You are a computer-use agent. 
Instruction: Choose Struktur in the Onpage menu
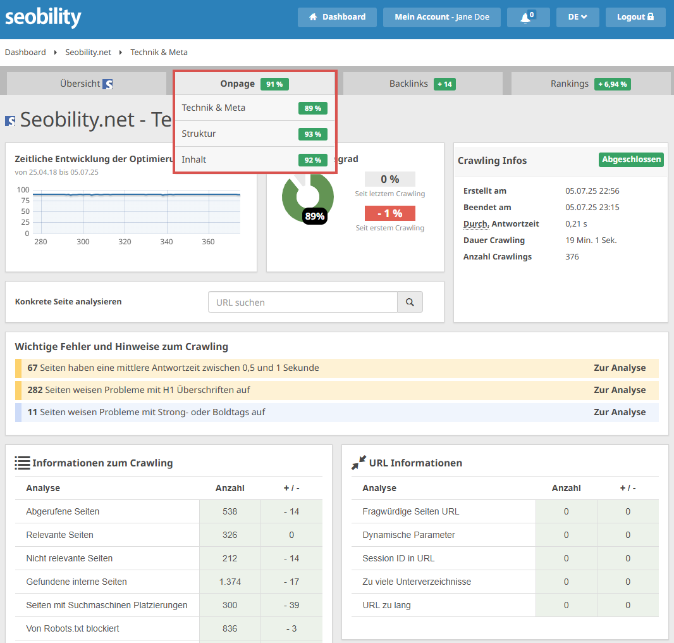point(254,134)
